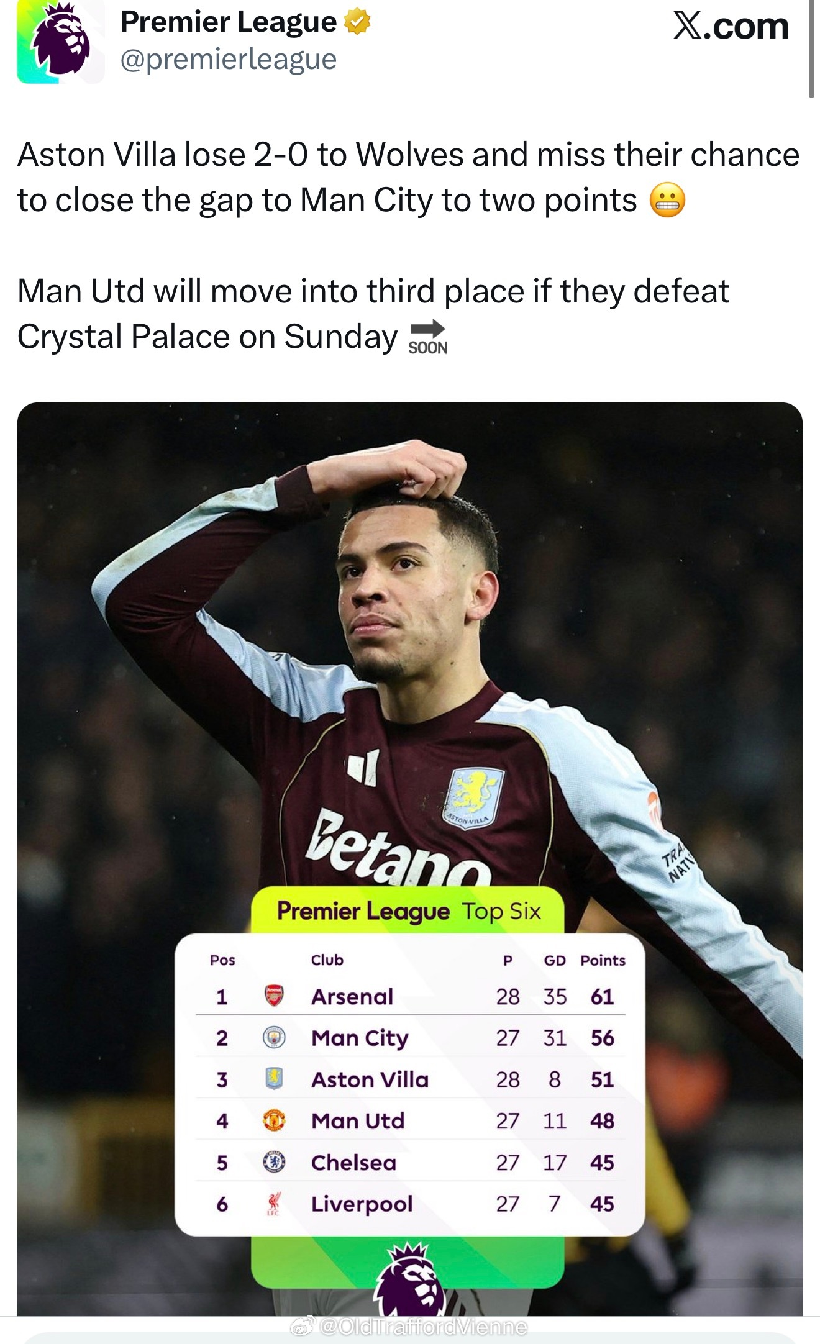Viewport: 820px width, 1344px height.
Task: Tap the gold verified badge
Action: (x=357, y=22)
